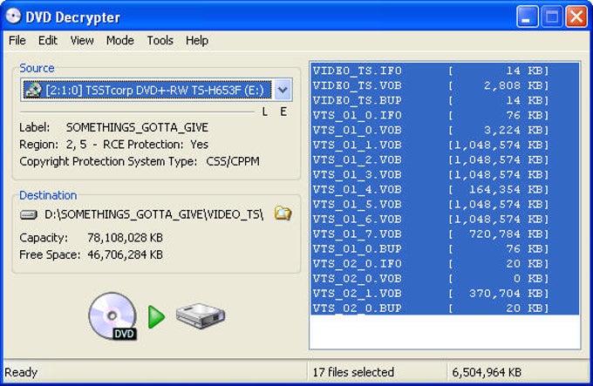Click the RCE Protection: Yes text
This screenshot has width=593, height=386.
tap(155, 145)
